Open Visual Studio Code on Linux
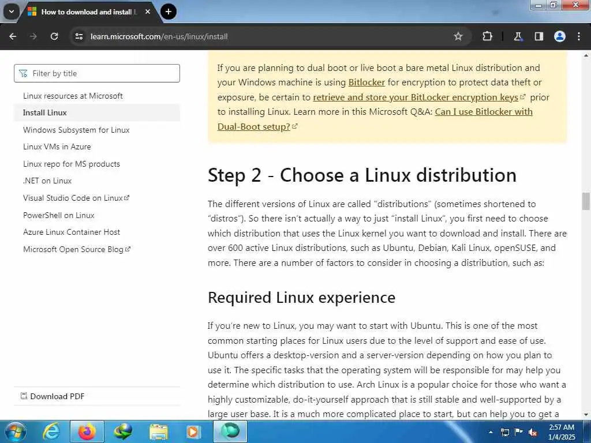591x443 pixels. 76,198
